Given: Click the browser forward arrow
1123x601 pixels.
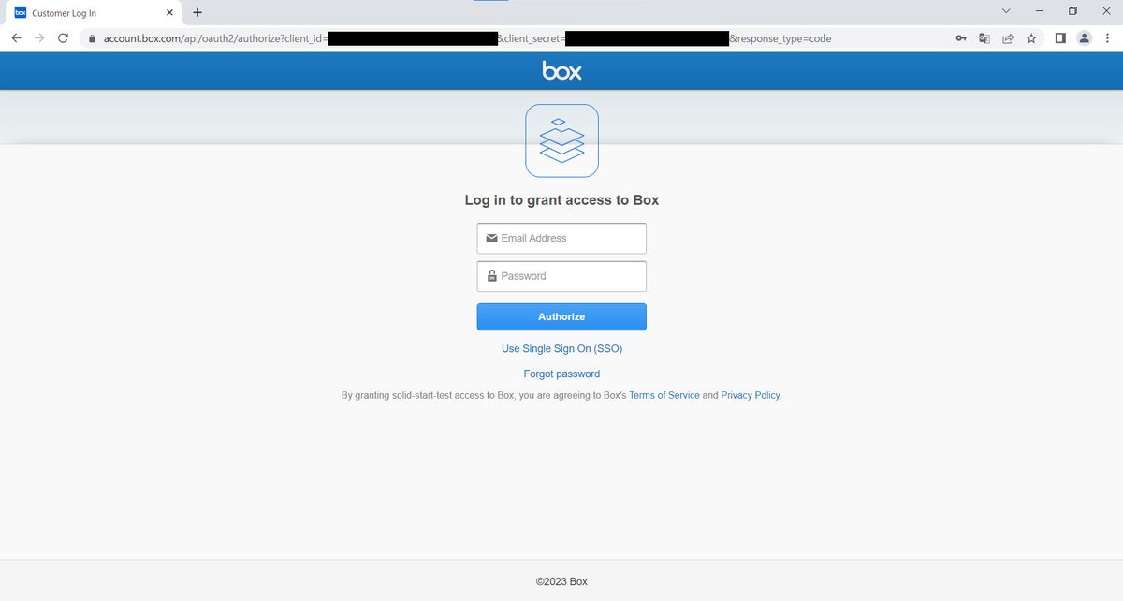Looking at the screenshot, I should (x=39, y=38).
